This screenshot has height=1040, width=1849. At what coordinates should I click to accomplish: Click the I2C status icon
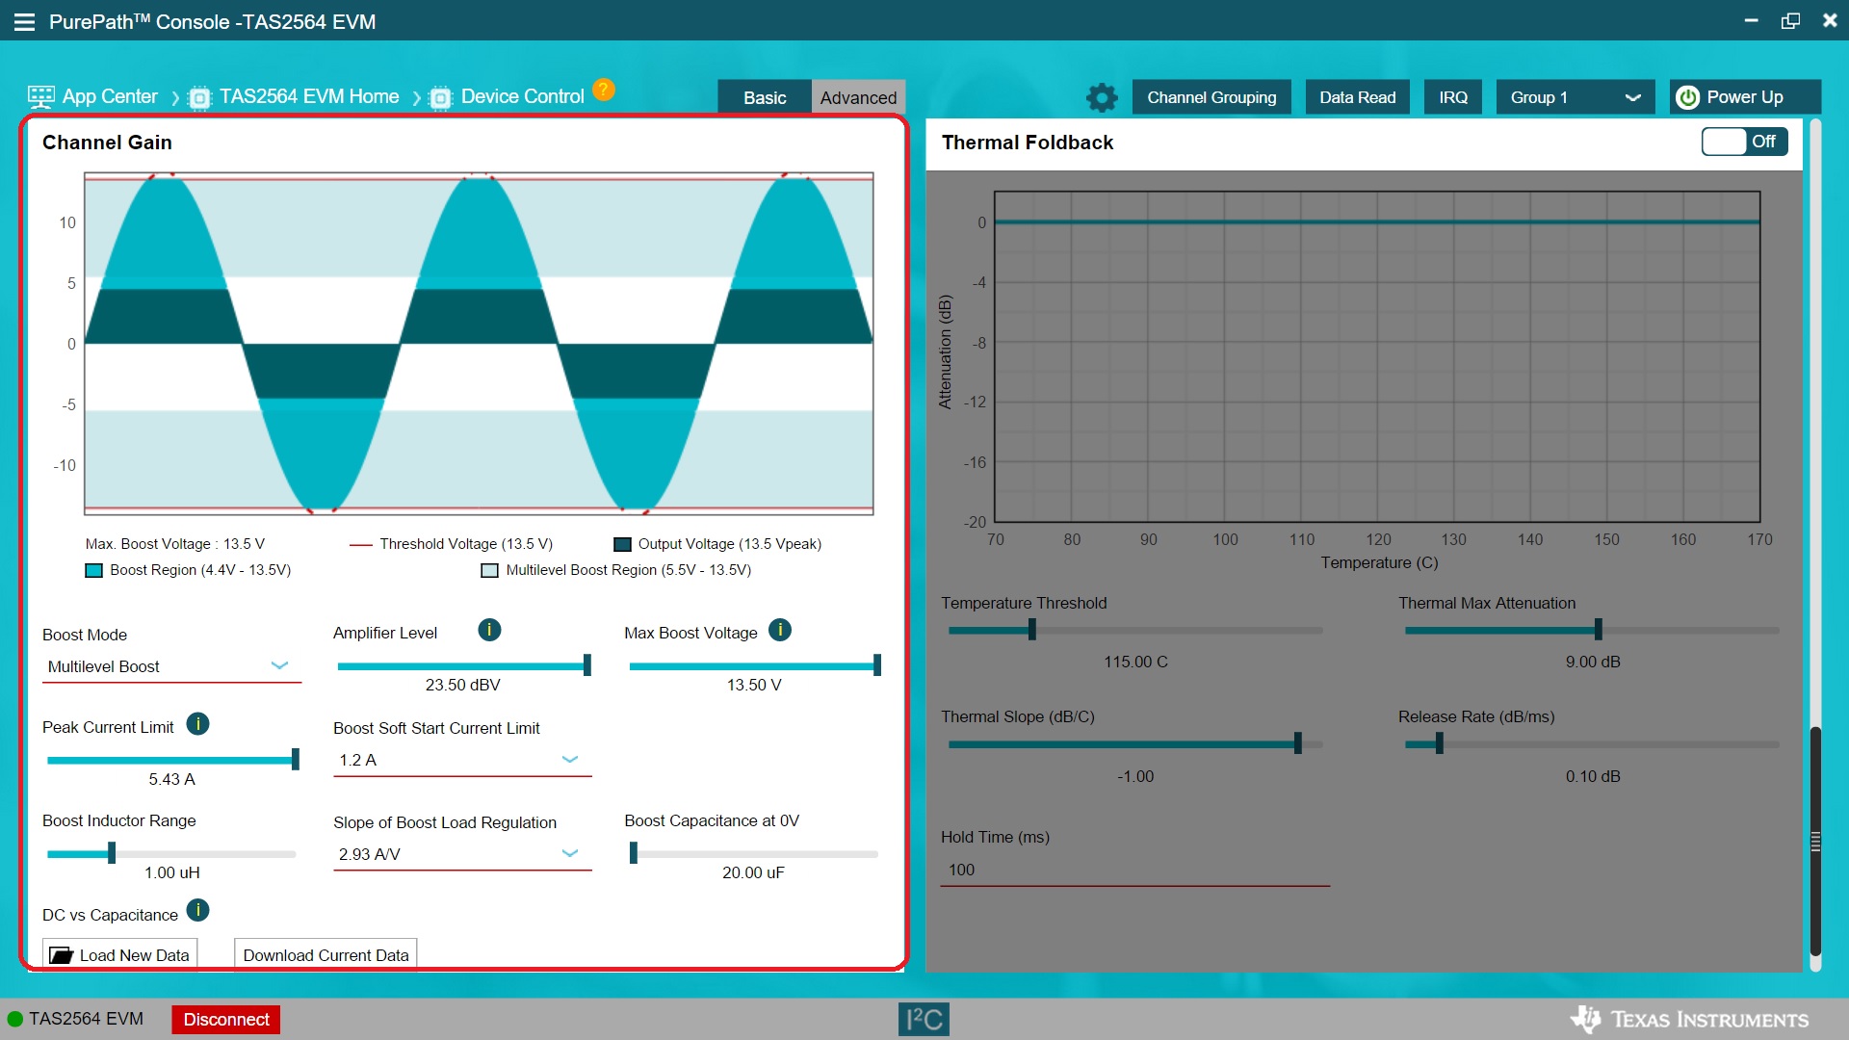(924, 1019)
